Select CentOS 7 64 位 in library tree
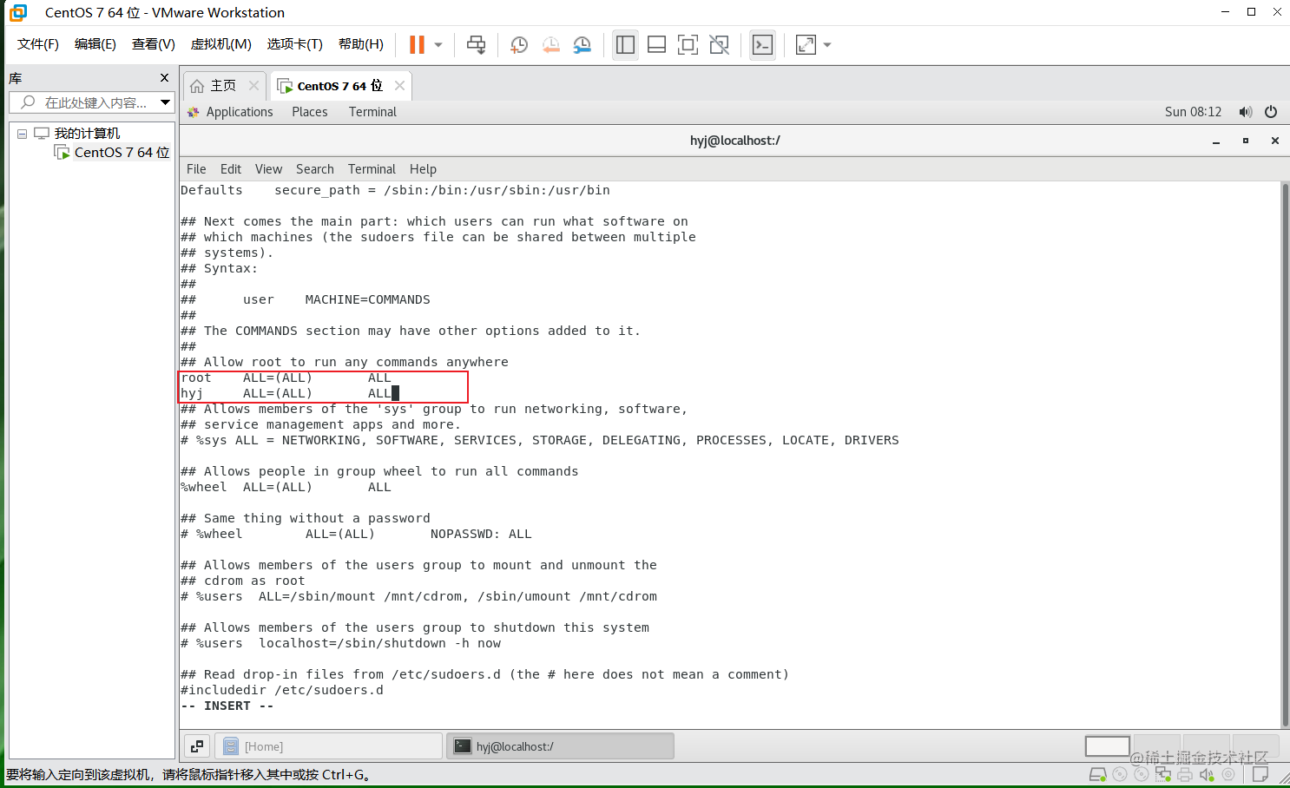 click(x=122, y=153)
